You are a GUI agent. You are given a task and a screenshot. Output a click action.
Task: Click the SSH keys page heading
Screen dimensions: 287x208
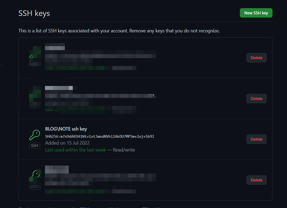(34, 13)
